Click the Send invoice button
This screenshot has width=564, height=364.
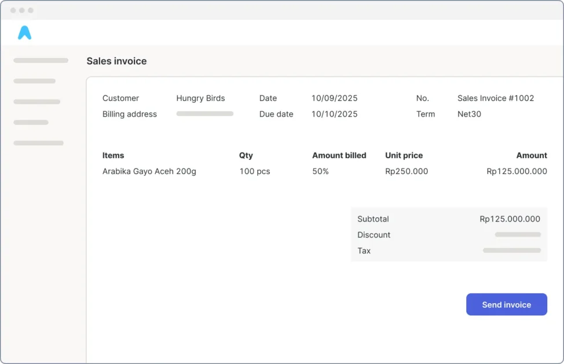(x=506, y=304)
